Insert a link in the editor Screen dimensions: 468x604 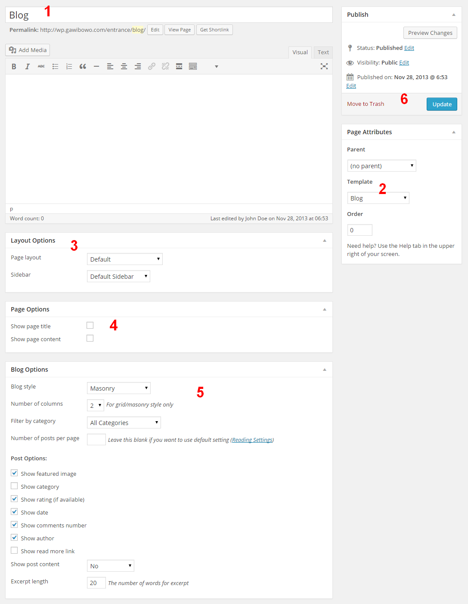point(152,66)
